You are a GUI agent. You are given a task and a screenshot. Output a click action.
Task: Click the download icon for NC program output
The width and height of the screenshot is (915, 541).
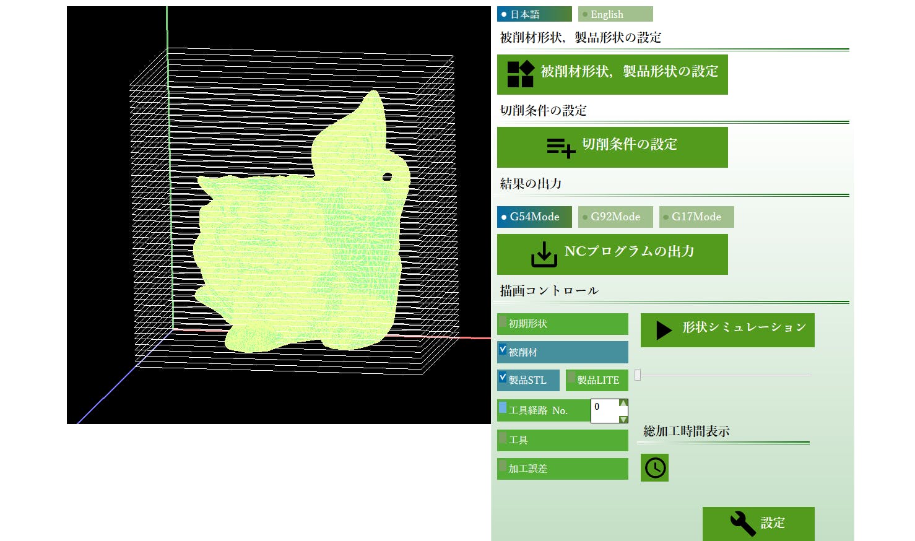click(544, 254)
